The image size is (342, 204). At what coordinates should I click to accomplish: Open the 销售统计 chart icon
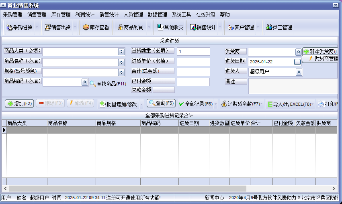point(193,27)
